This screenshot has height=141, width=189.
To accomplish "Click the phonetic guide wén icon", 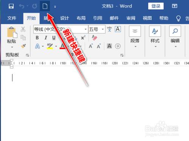I will (109, 29).
